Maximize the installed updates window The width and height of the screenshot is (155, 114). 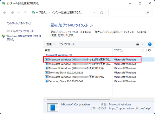pyautogui.click(x=140, y=3)
